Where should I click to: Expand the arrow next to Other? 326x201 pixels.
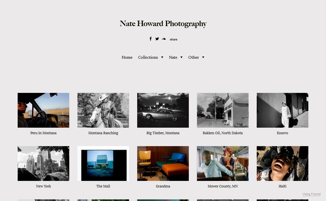coord(203,57)
